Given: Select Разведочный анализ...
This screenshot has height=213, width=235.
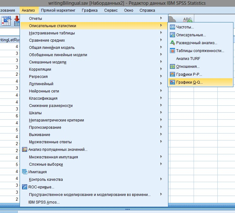Looking at the screenshot, I should [201, 43].
